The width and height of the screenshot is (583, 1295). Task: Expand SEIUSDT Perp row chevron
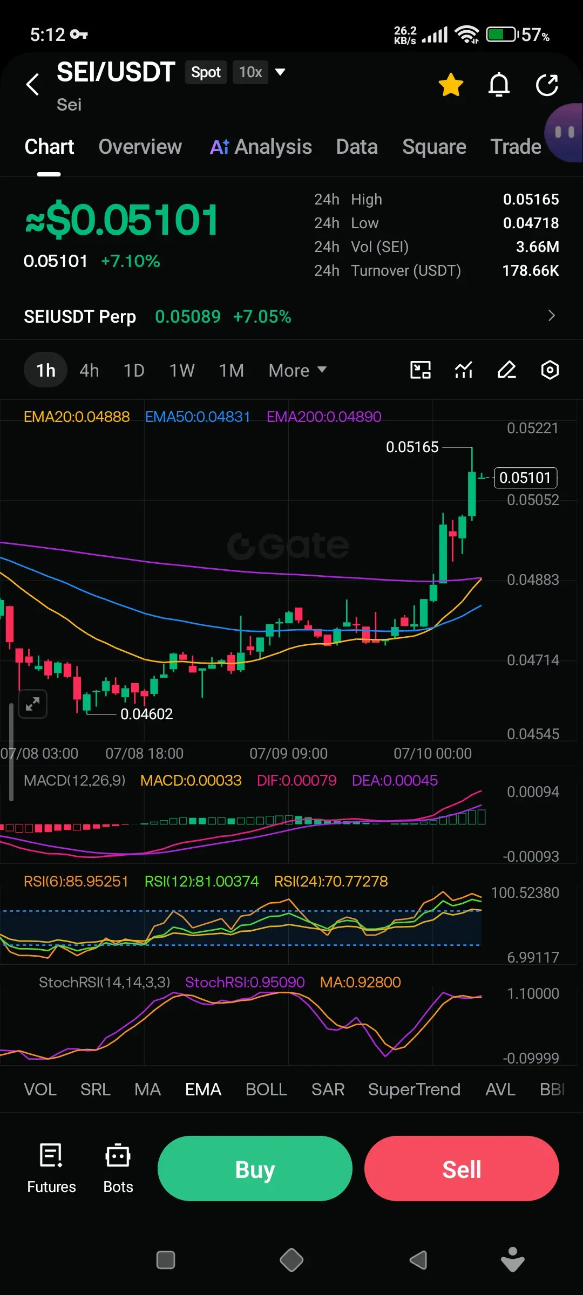[x=551, y=316]
